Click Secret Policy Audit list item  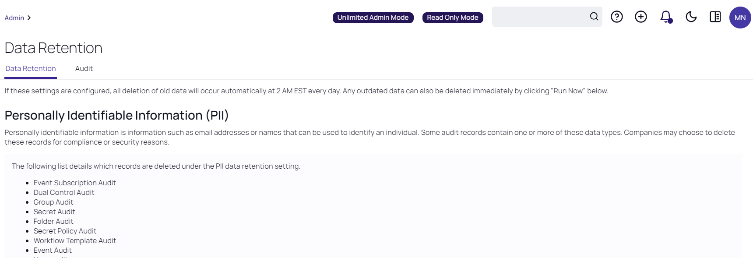tap(65, 231)
